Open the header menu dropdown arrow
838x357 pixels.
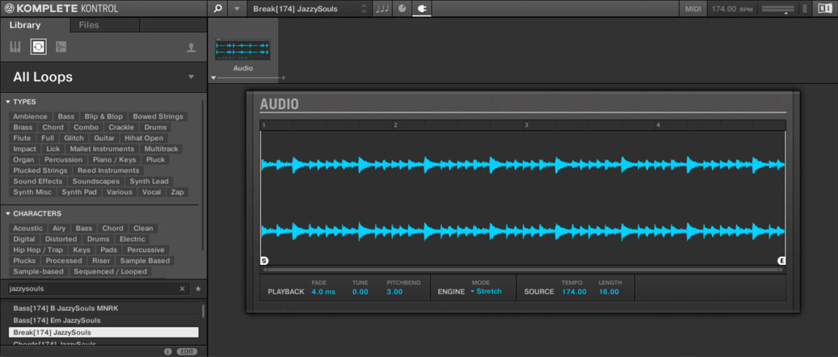(237, 8)
